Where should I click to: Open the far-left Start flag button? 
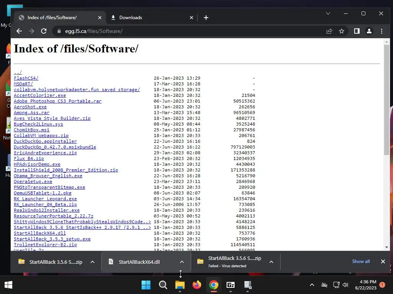(8, 285)
